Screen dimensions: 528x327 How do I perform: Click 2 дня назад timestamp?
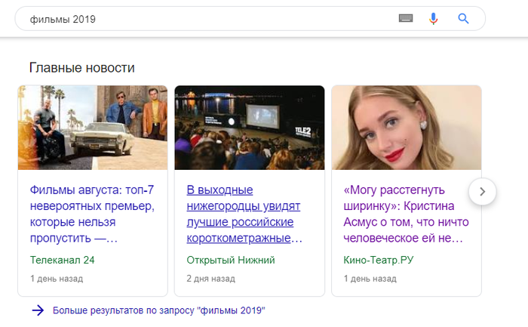coord(210,279)
